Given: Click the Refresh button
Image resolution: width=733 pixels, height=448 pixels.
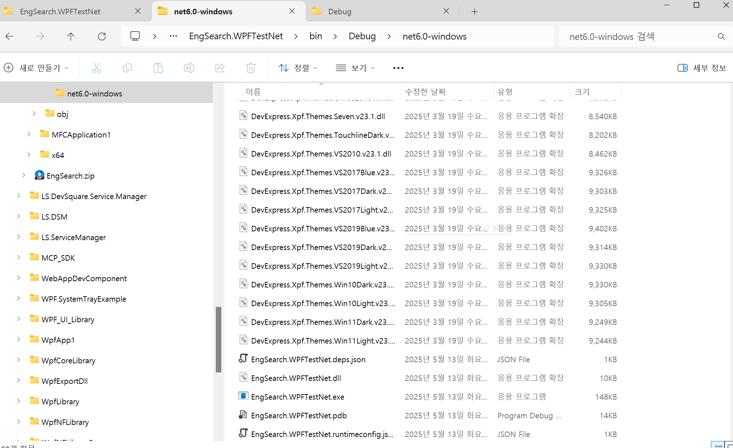Looking at the screenshot, I should [102, 36].
